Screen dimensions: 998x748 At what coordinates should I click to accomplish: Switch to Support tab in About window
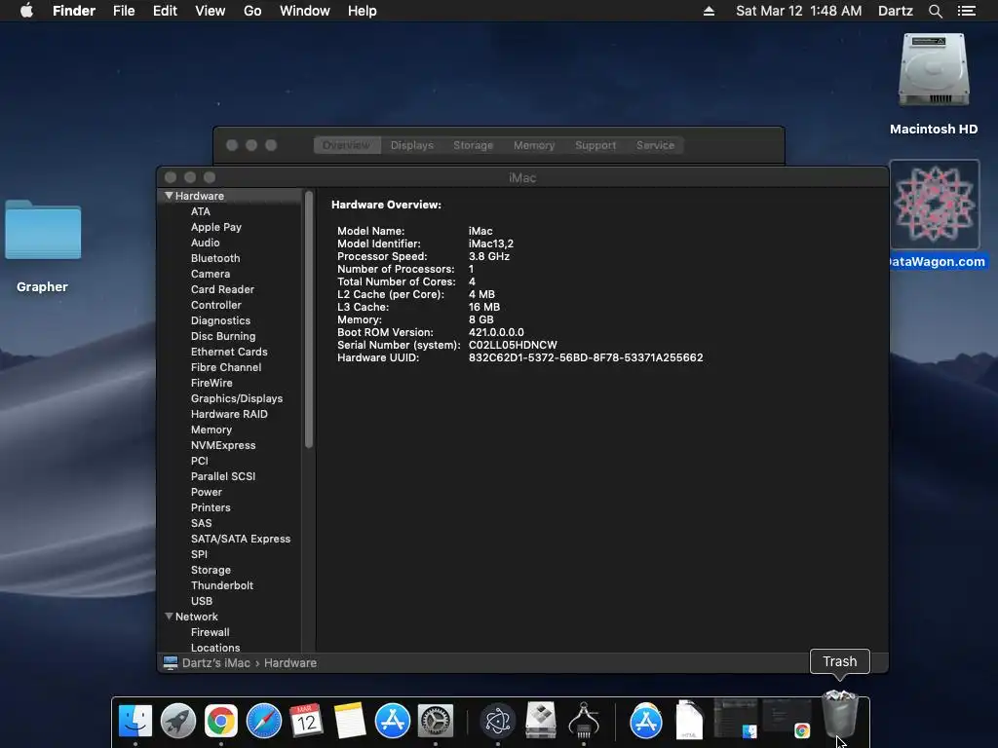pos(595,145)
